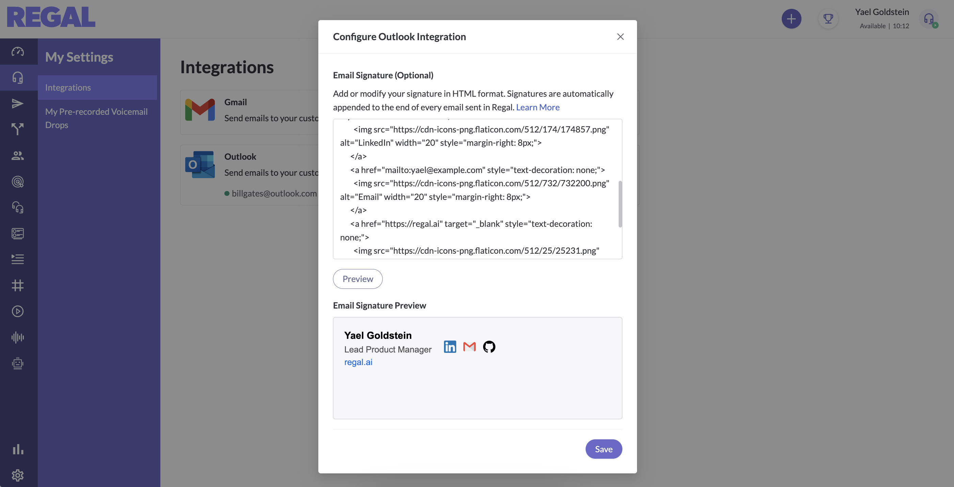Select the headset agent icon in sidebar
The width and height of the screenshot is (954, 487).
(x=18, y=77)
